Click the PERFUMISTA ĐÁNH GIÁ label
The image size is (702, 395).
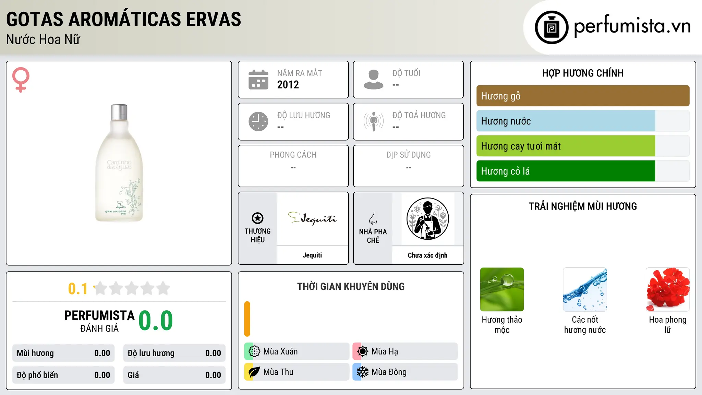(99, 321)
